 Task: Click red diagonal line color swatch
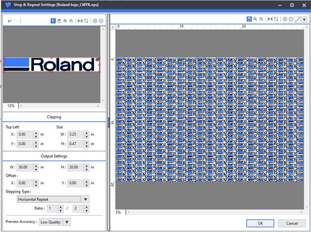click(x=298, y=19)
